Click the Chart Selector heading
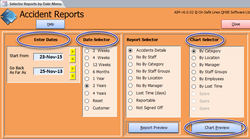 204,39
